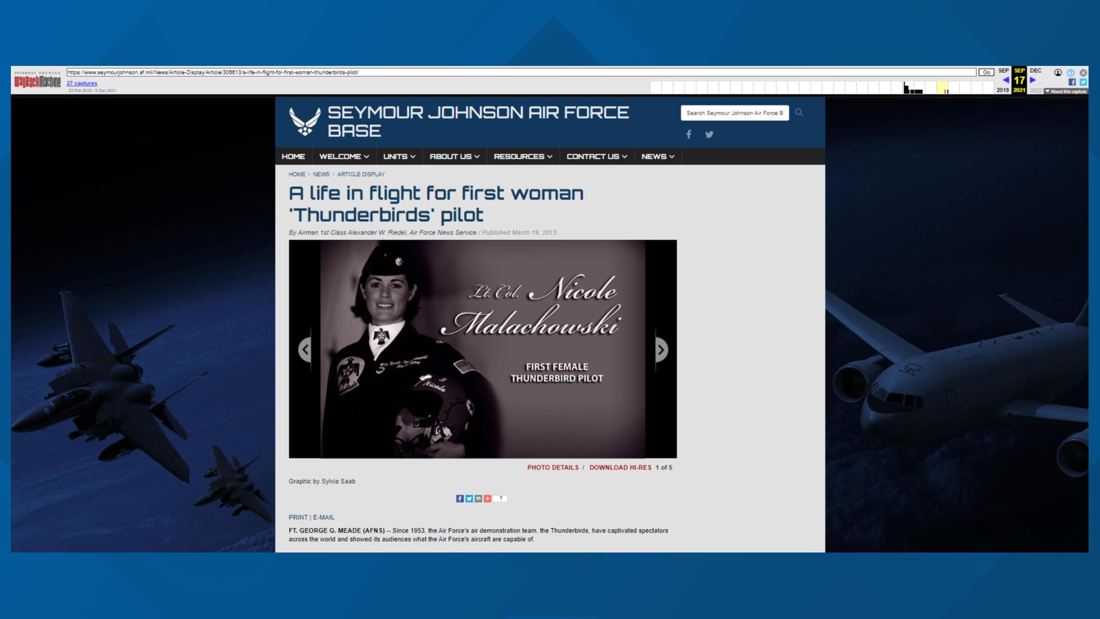
Task: Go back to previous capture arrow
Action: pyautogui.click(x=1006, y=80)
